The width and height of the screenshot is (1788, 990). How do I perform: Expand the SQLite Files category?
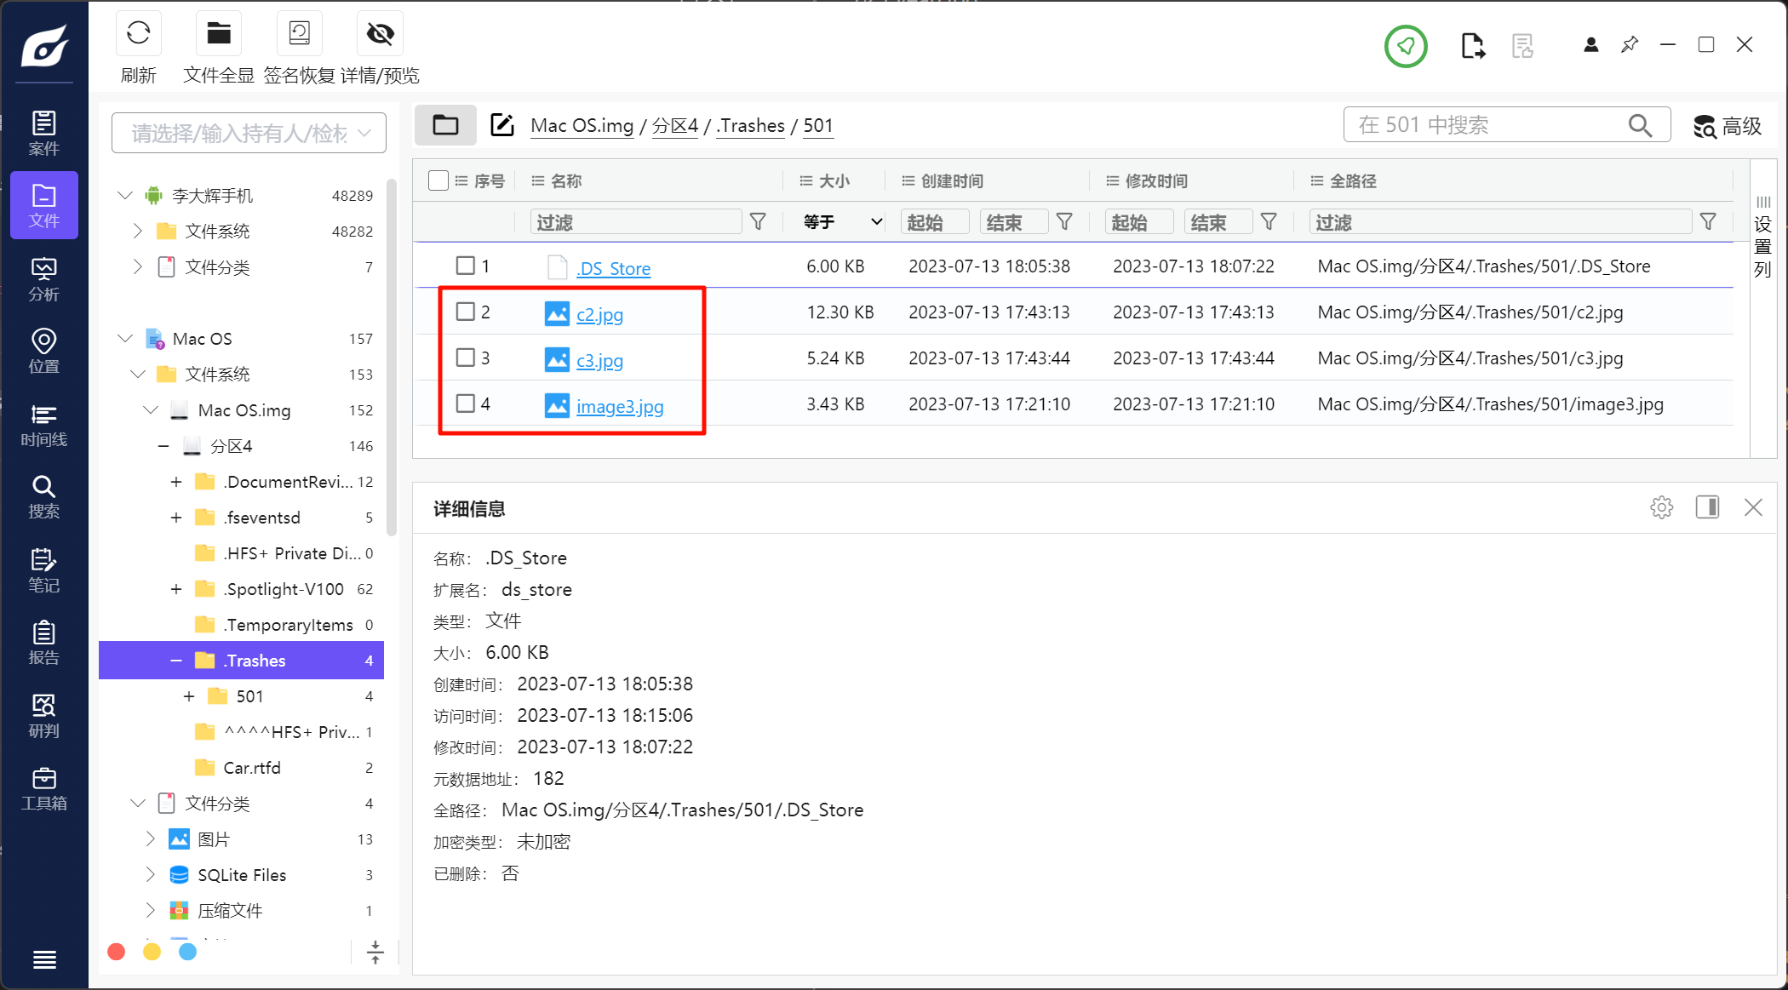[150, 874]
